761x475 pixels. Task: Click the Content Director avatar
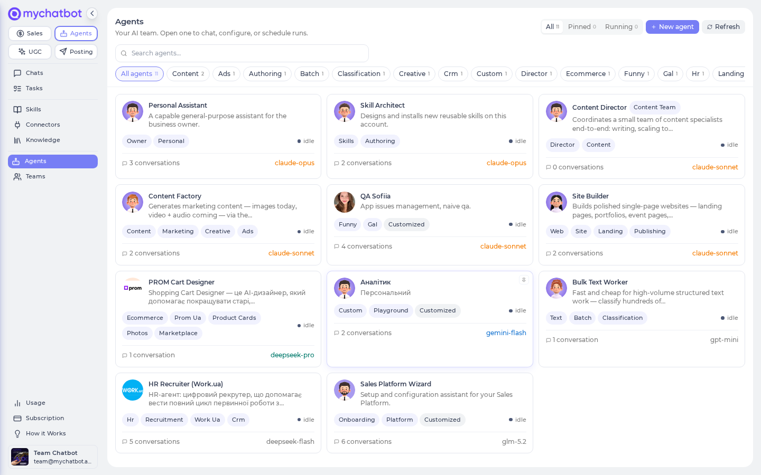tap(556, 111)
